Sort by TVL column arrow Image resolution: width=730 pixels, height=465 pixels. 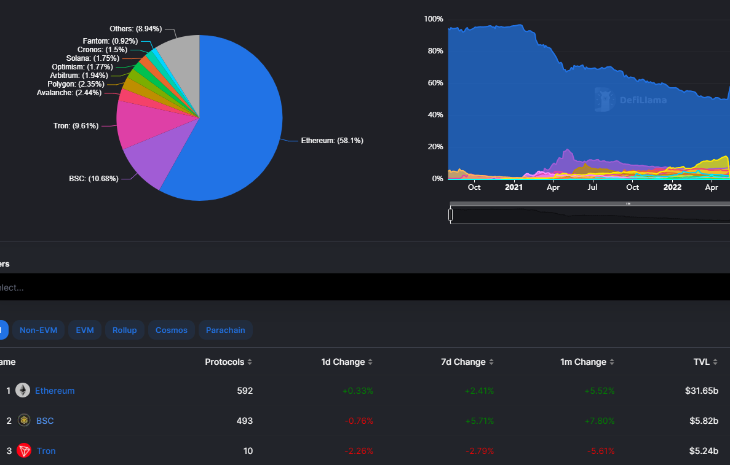pyautogui.click(x=715, y=362)
